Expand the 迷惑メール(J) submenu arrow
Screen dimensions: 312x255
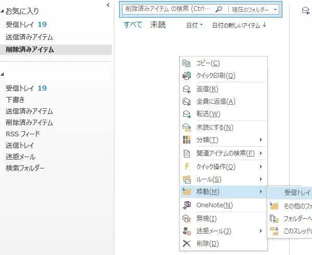tap(261, 231)
